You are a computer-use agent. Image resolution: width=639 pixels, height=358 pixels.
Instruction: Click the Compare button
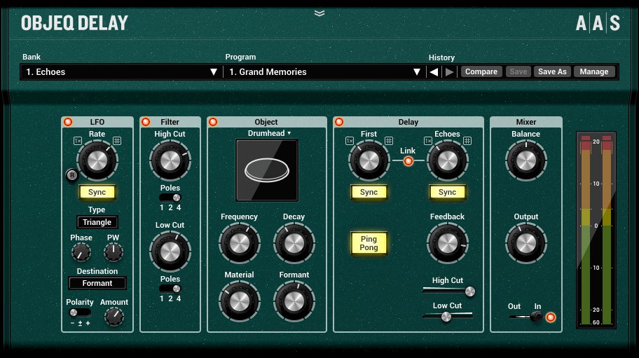point(481,71)
